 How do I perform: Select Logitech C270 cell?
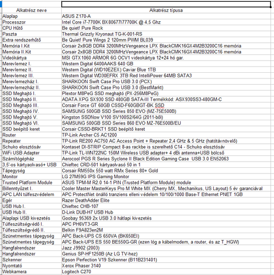coord(166,272)
